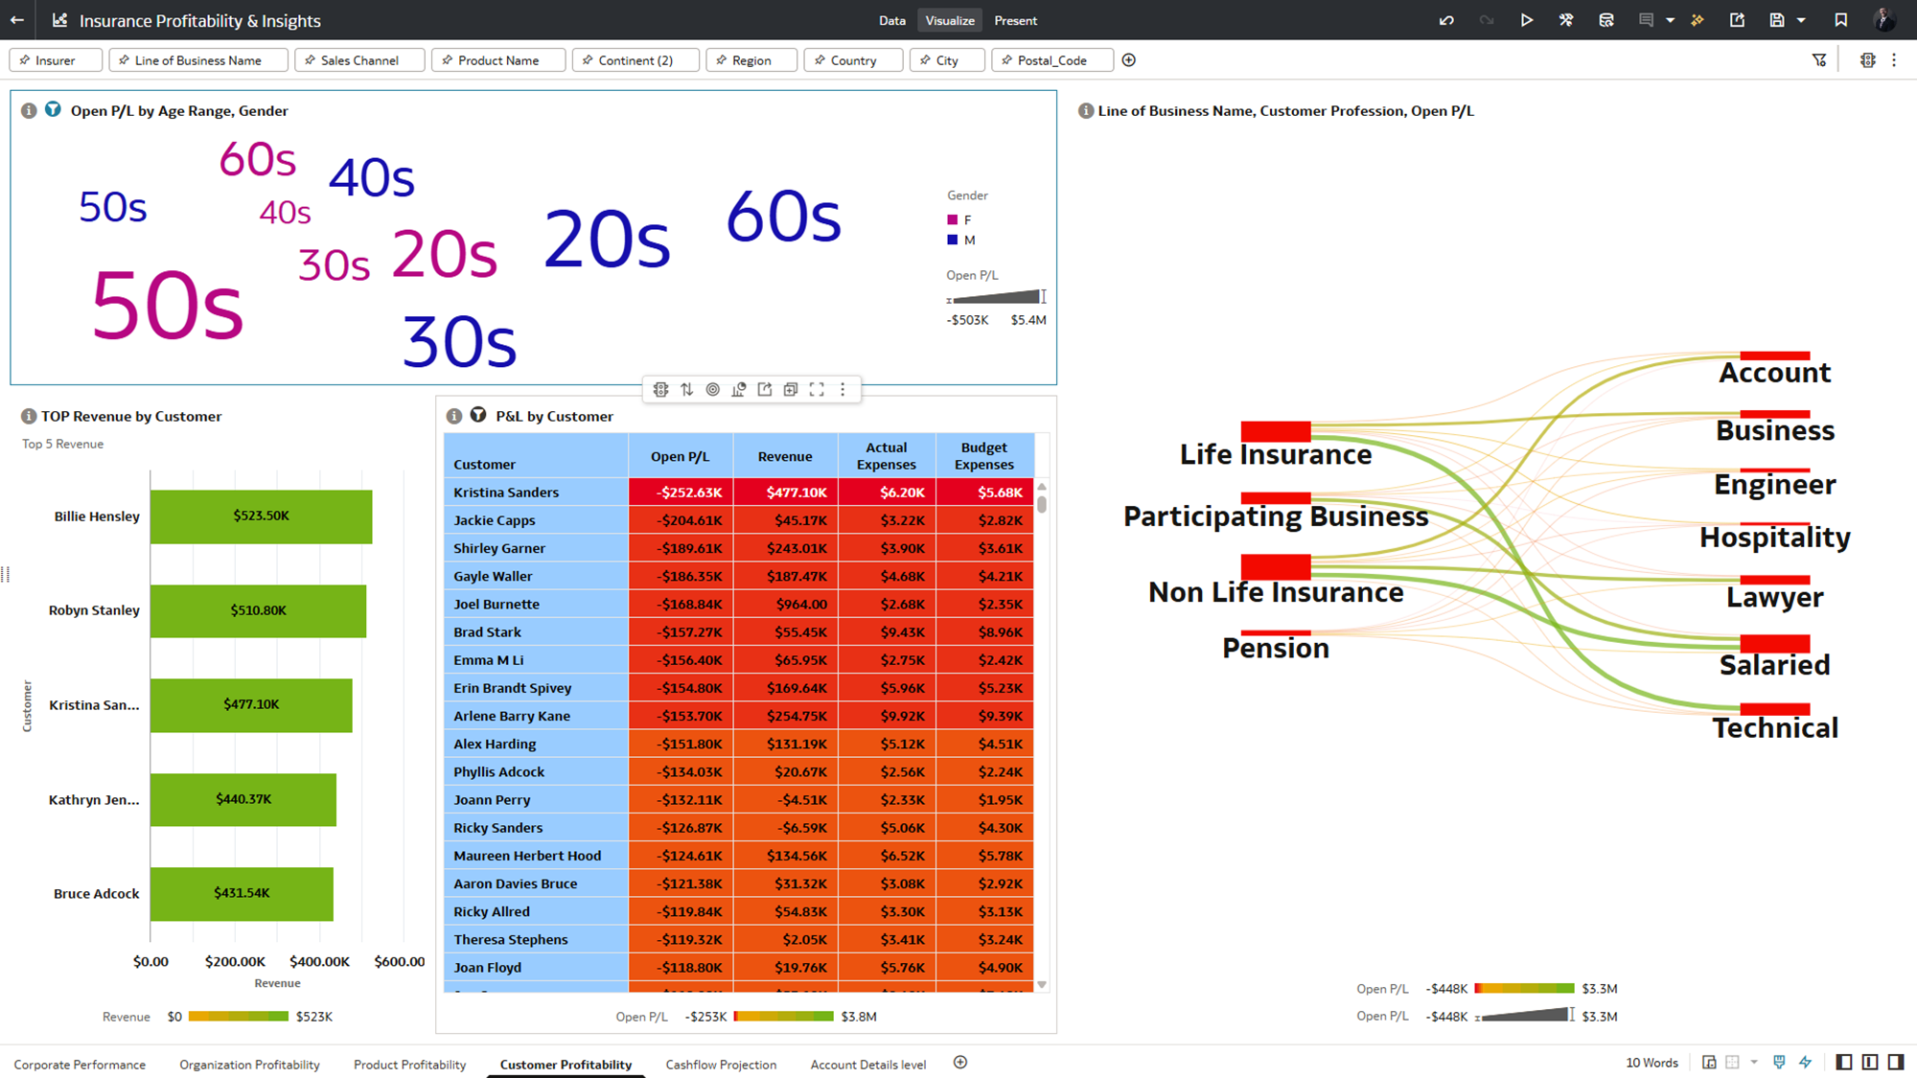This screenshot has height=1078, width=1917.
Task: Click the Preview play icon
Action: 1527,20
